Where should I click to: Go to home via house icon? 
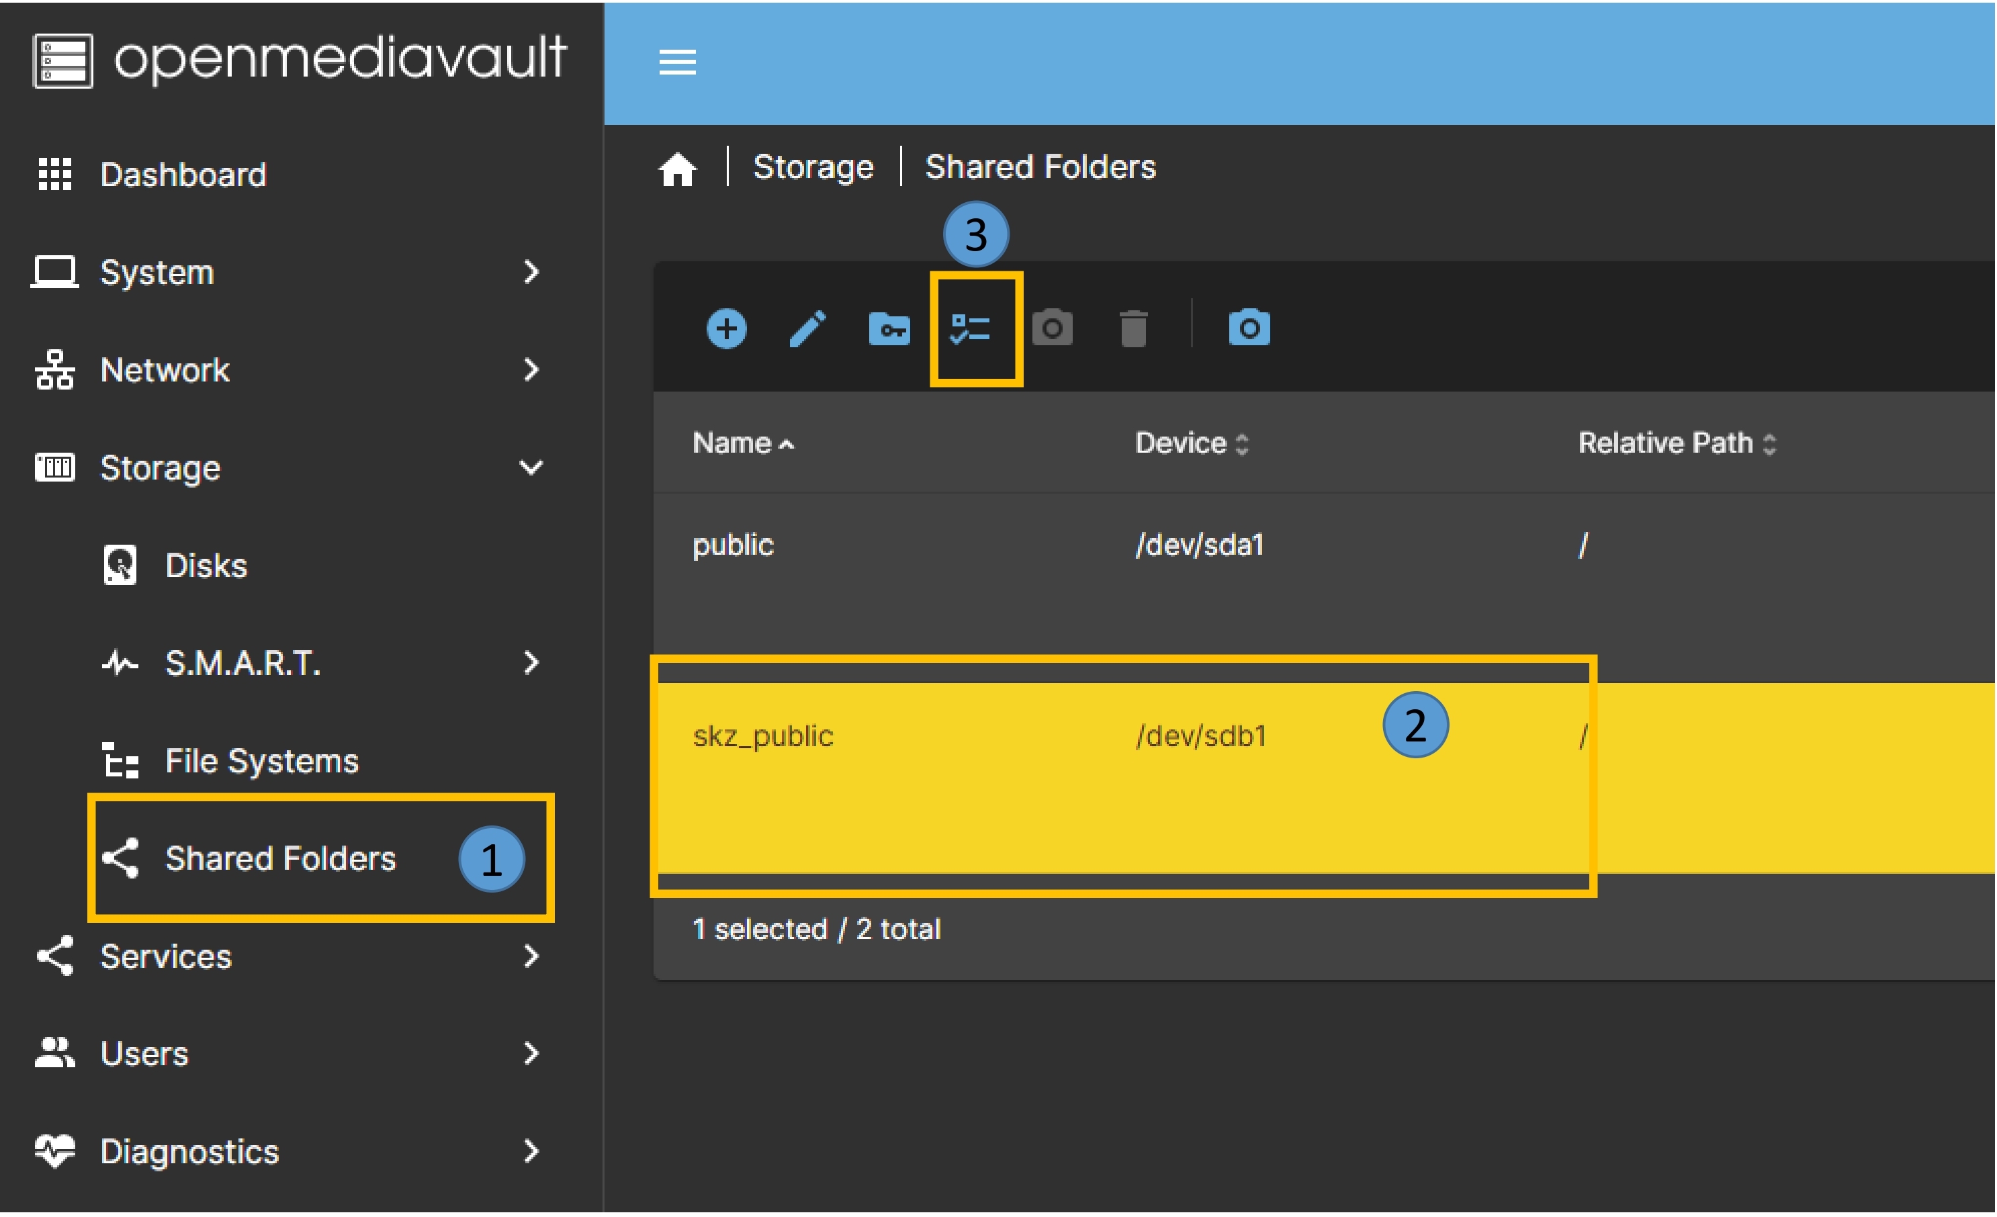[x=678, y=169]
